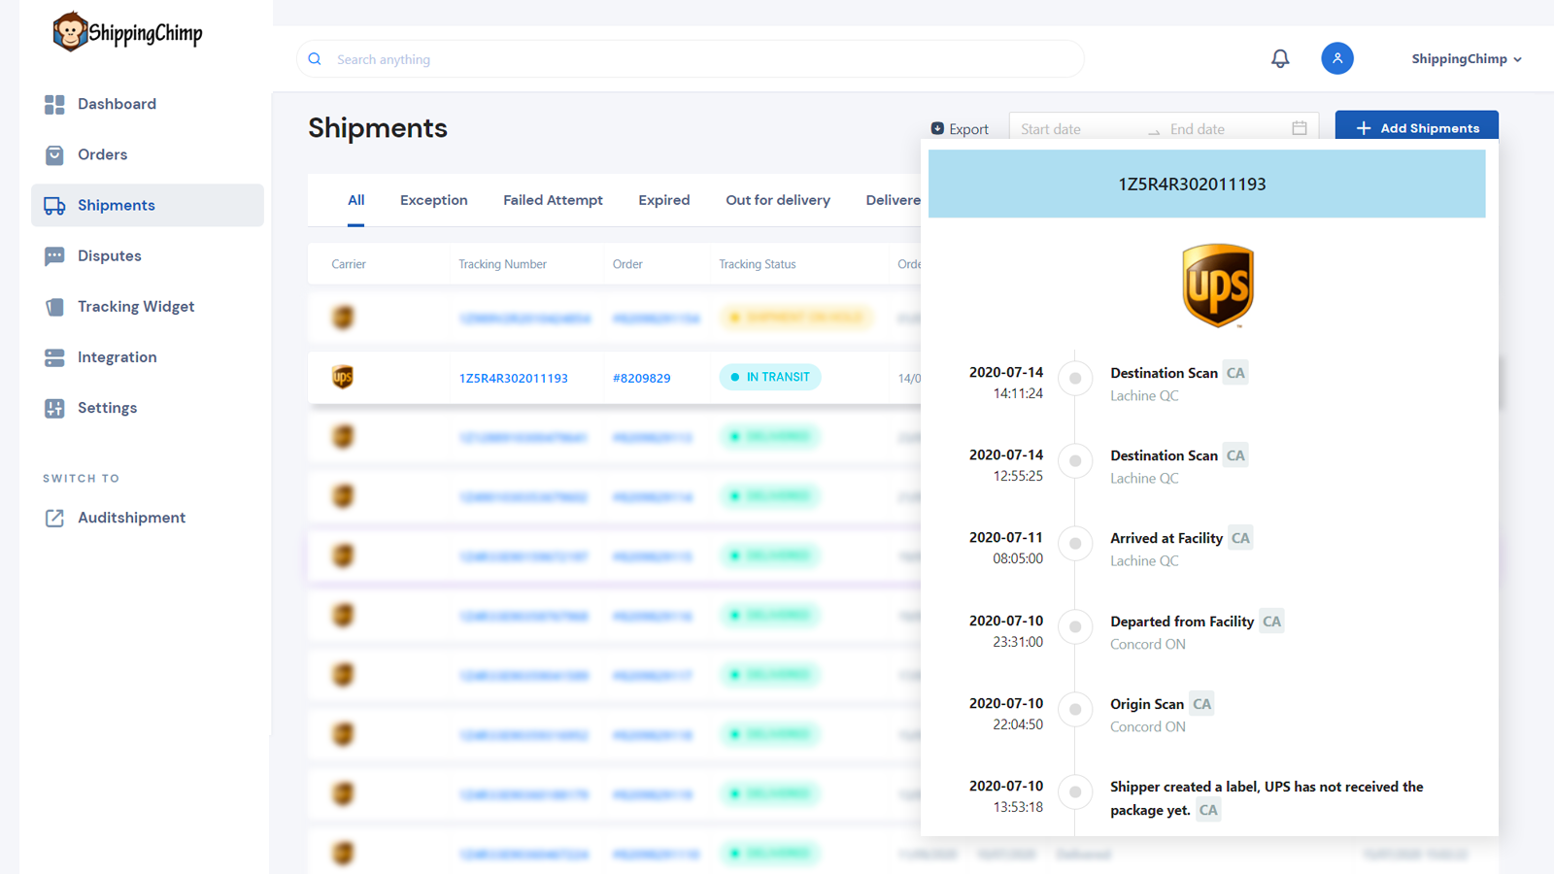Open the Dashboard from the sidebar
Viewport: 1554px width, 874px height.
[x=117, y=104]
